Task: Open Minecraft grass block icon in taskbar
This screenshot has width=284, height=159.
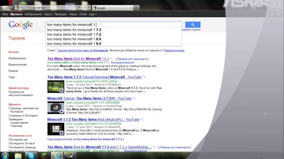Action: 44,155
